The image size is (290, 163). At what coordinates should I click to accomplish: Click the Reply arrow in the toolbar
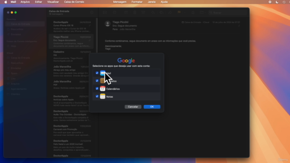tap(153, 13)
